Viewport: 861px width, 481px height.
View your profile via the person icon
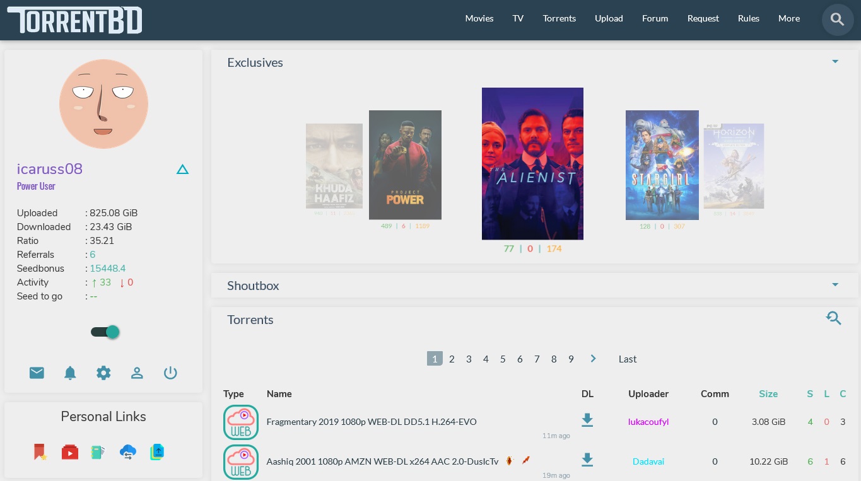137,373
